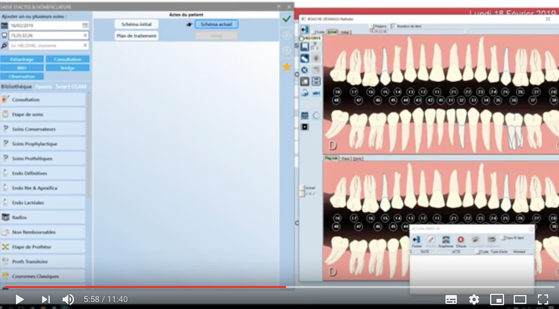This screenshot has width=559, height=309.
Task: Switch to the Favoris tab
Action: (44, 87)
